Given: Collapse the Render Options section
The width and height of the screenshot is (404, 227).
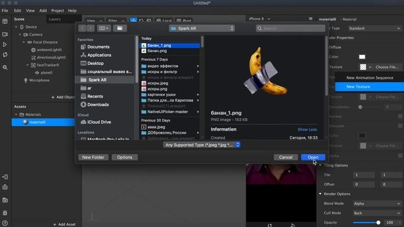Looking at the screenshot, I should [x=320, y=194].
